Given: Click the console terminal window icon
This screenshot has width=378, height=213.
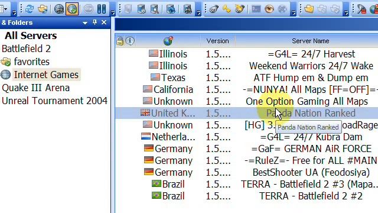Looking at the screenshot, I should click(256, 9).
